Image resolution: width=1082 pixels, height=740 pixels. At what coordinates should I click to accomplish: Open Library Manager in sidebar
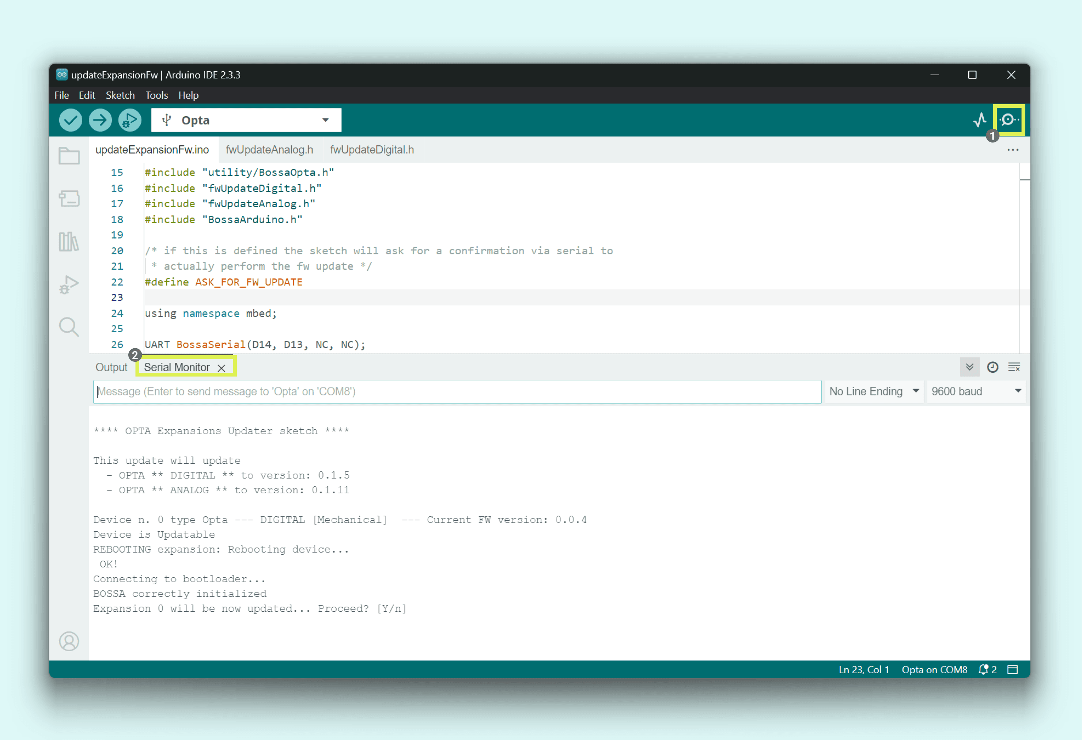tap(69, 242)
